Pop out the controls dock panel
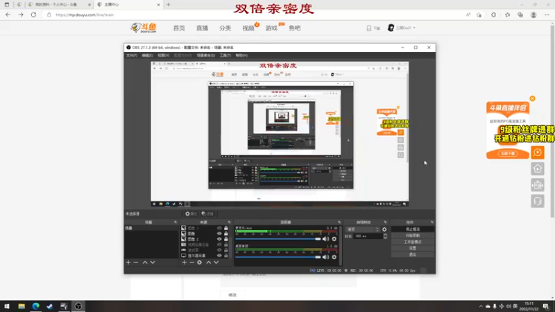 tap(432, 222)
